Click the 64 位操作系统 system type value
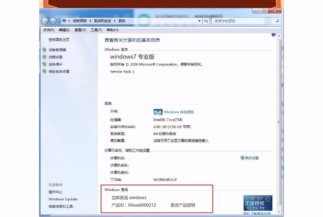 point(165,134)
